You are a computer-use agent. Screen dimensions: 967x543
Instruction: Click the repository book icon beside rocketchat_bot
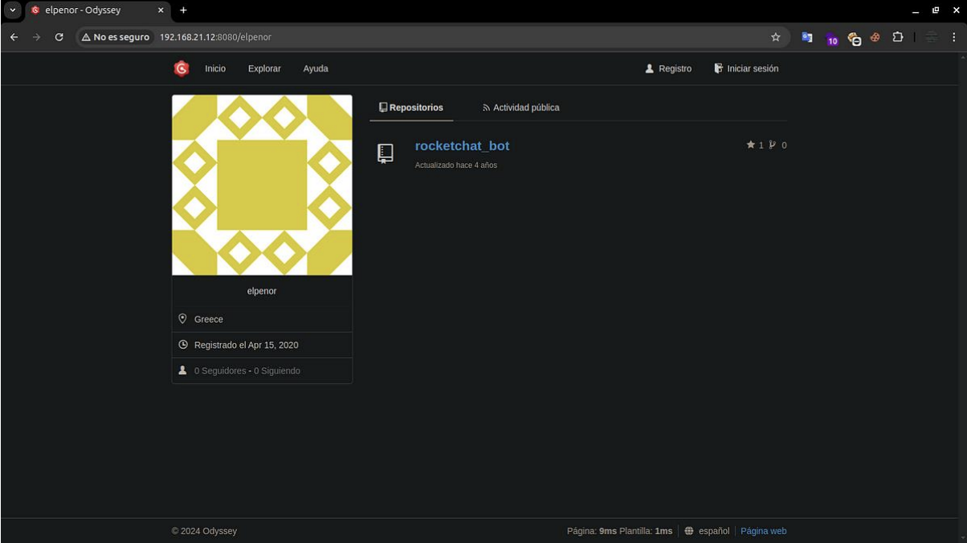pyautogui.click(x=386, y=153)
